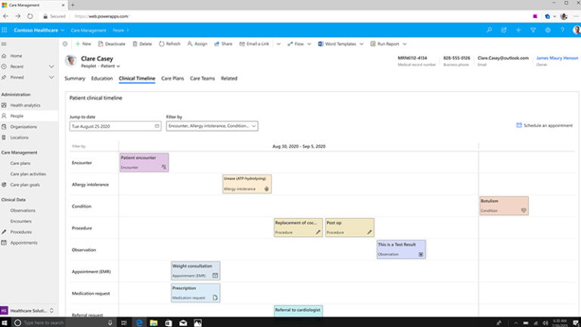The height and width of the screenshot is (327, 581).
Task: Switch to Care Teams tab
Action: (202, 78)
